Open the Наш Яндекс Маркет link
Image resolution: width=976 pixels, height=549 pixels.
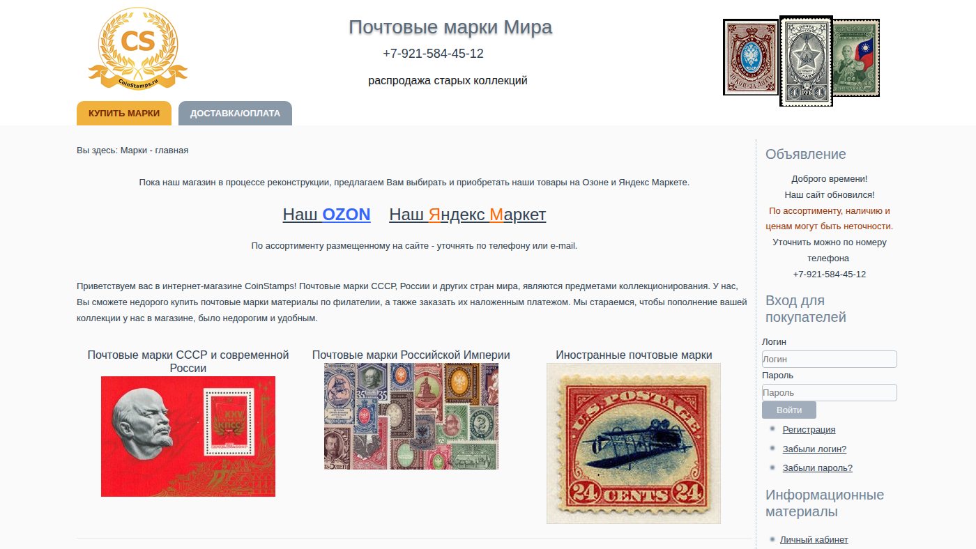tap(467, 215)
